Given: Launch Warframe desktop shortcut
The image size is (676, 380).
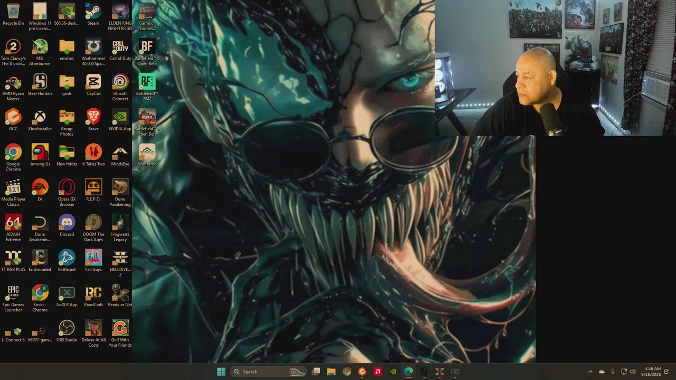Looking at the screenshot, I should pyautogui.click(x=147, y=156).
